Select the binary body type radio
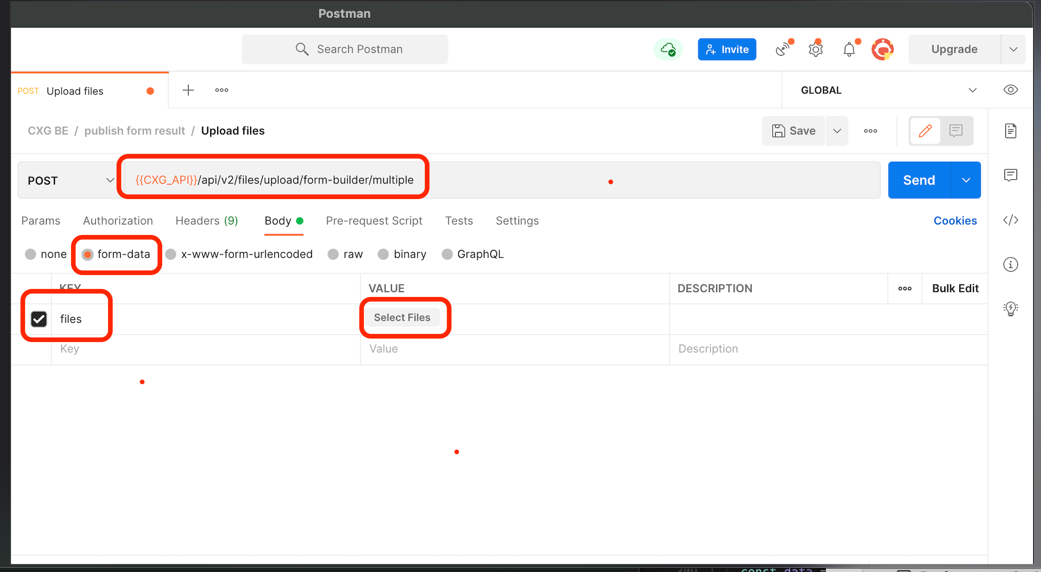 coord(383,254)
